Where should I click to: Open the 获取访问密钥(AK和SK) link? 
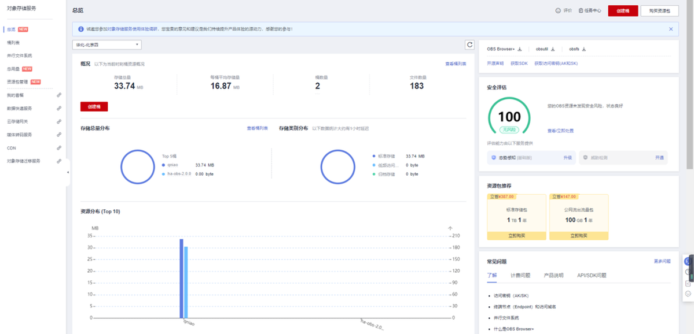[556, 64]
